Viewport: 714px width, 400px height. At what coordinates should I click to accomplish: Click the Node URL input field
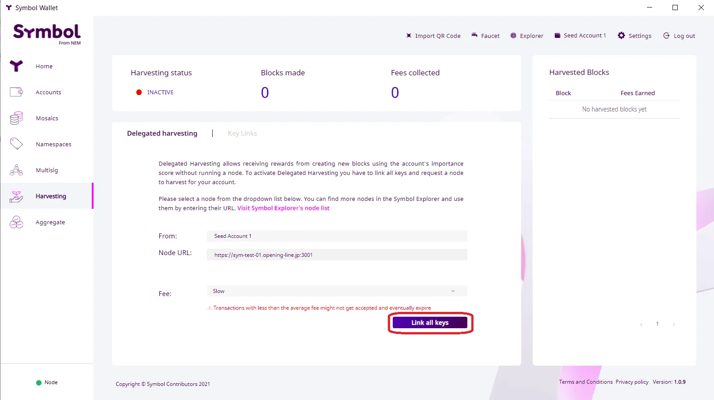pyautogui.click(x=337, y=255)
